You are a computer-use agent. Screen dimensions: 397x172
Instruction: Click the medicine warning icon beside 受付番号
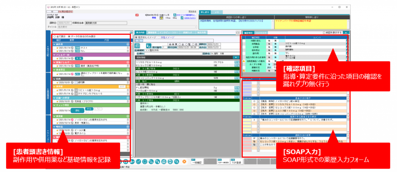(x=149, y=46)
